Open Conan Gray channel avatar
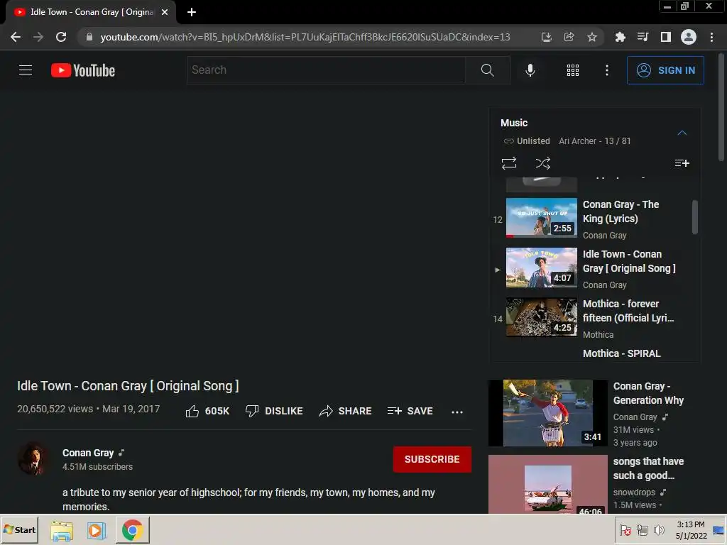This screenshot has width=727, height=545. point(33,459)
